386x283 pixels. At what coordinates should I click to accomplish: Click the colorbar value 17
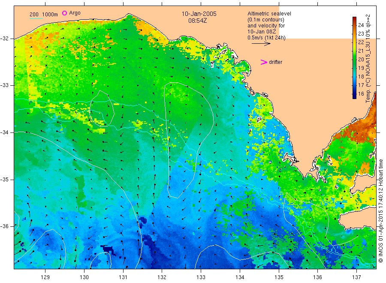coord(361,85)
